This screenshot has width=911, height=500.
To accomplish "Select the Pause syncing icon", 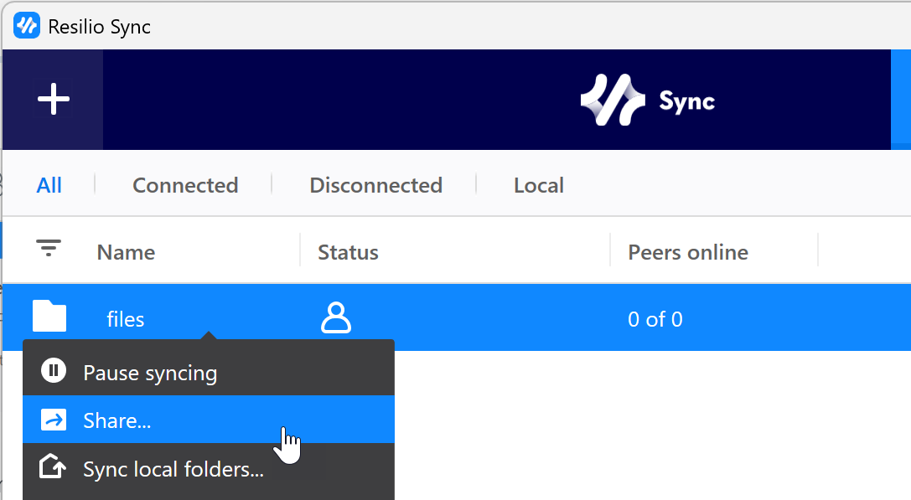I will pyautogui.click(x=54, y=371).
